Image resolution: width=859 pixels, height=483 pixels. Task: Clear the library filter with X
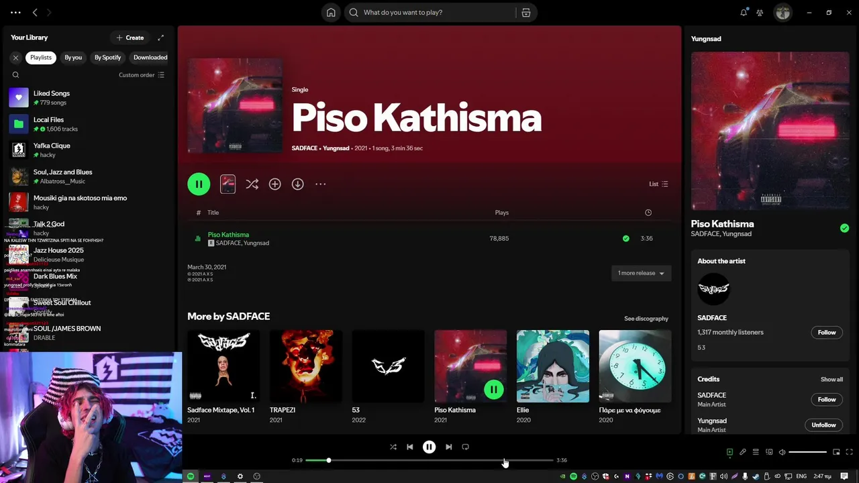(15, 58)
